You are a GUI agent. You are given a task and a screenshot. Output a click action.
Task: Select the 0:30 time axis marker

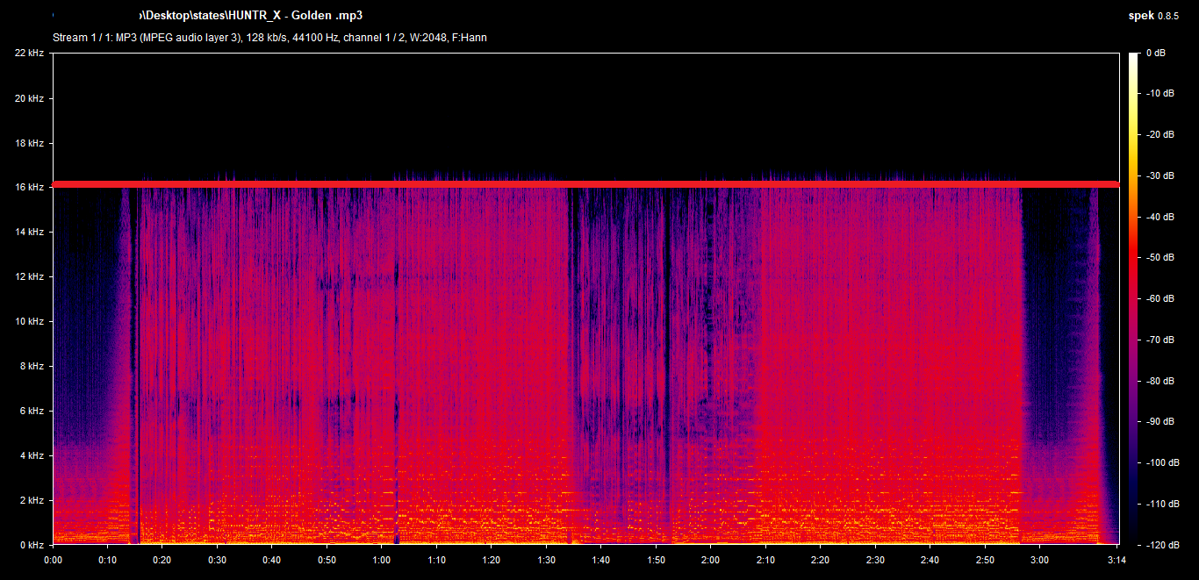[217, 560]
